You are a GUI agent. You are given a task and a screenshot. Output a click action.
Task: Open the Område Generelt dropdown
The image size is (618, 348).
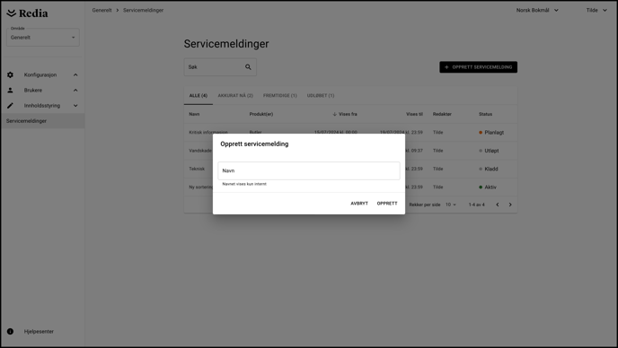43,38
